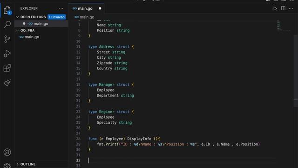This screenshot has height=168, width=298.
Task: Select main.go under Open Editors
Action: pos(41,24)
